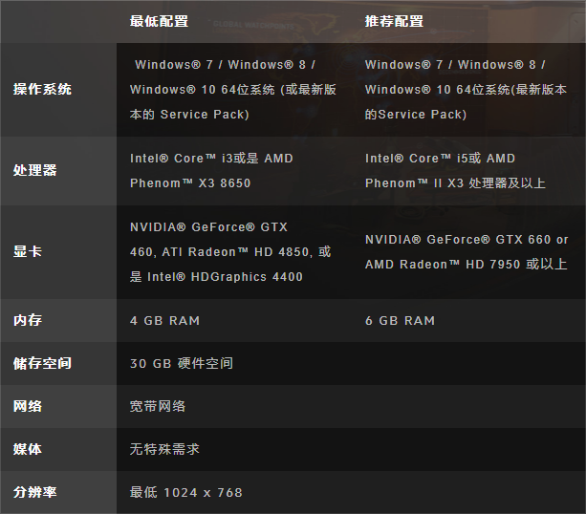Click 'Intel® Core™ i3或是 AMD' processor cell
Image resolution: width=586 pixels, height=514 pixels.
211,171
